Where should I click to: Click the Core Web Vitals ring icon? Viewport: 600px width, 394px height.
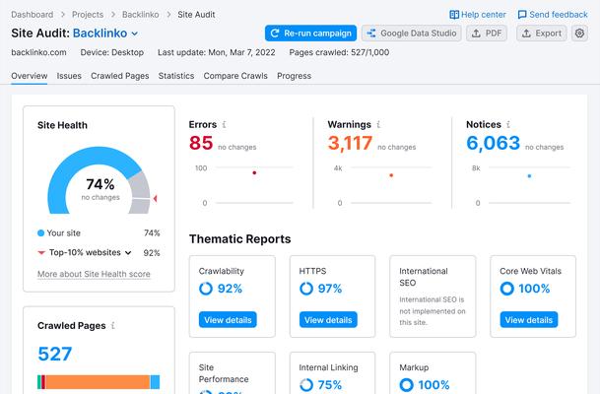coord(506,289)
